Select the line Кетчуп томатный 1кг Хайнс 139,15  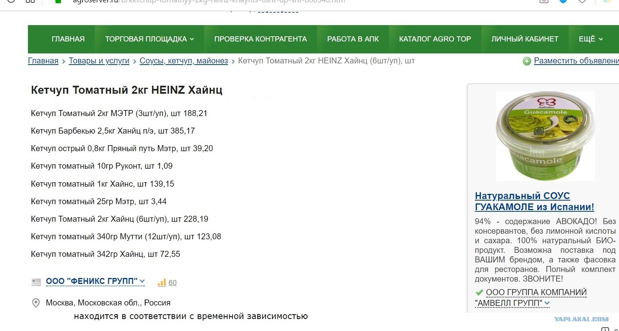click(103, 184)
